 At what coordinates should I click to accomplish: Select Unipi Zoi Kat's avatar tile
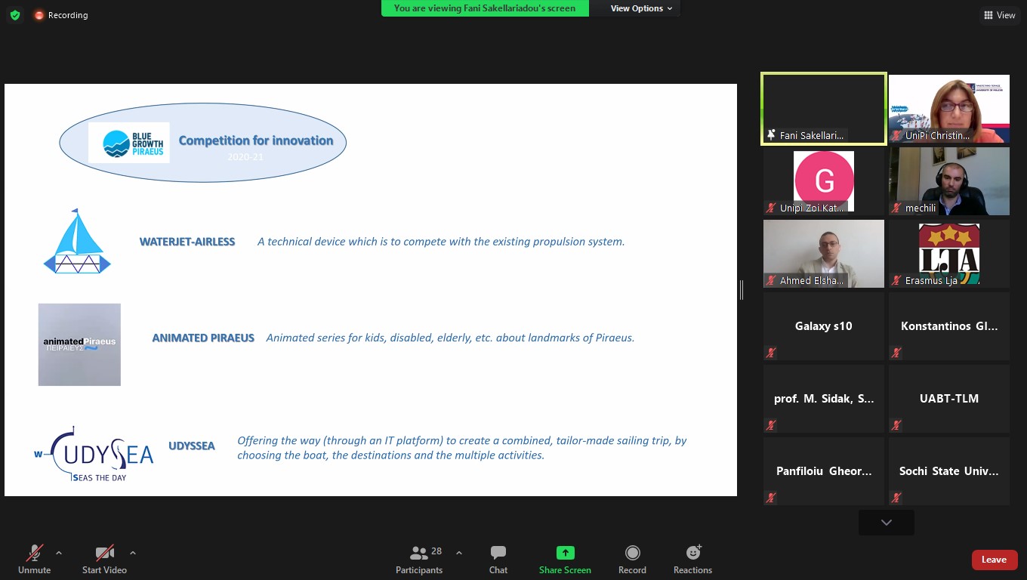pyautogui.click(x=824, y=181)
